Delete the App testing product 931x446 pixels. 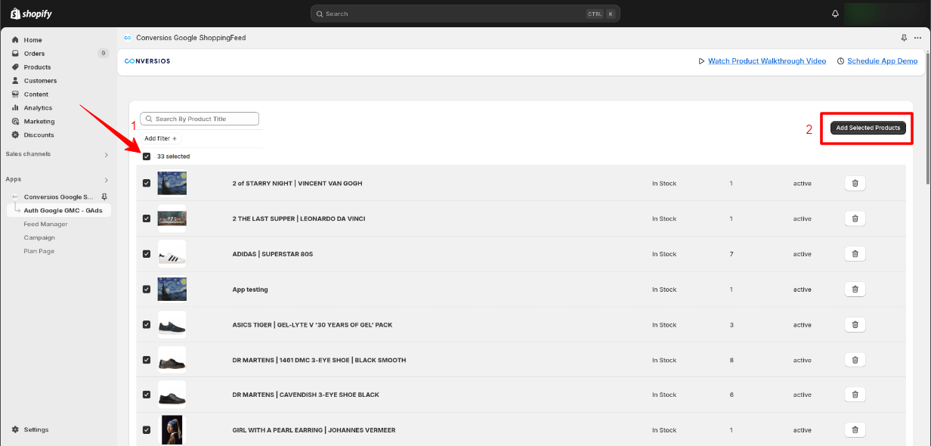point(855,289)
